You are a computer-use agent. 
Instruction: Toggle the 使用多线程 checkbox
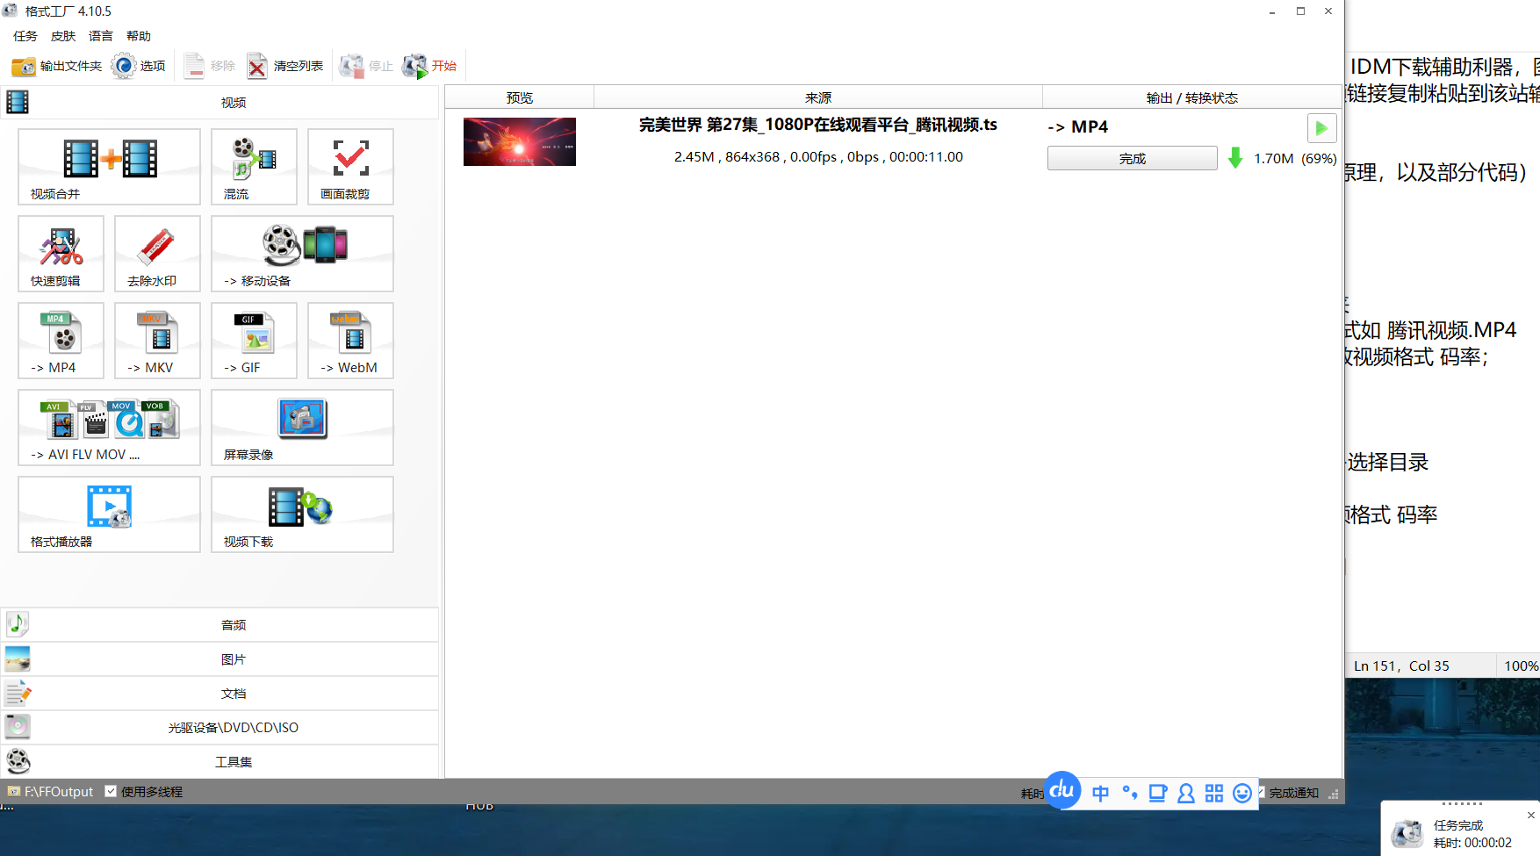[111, 791]
